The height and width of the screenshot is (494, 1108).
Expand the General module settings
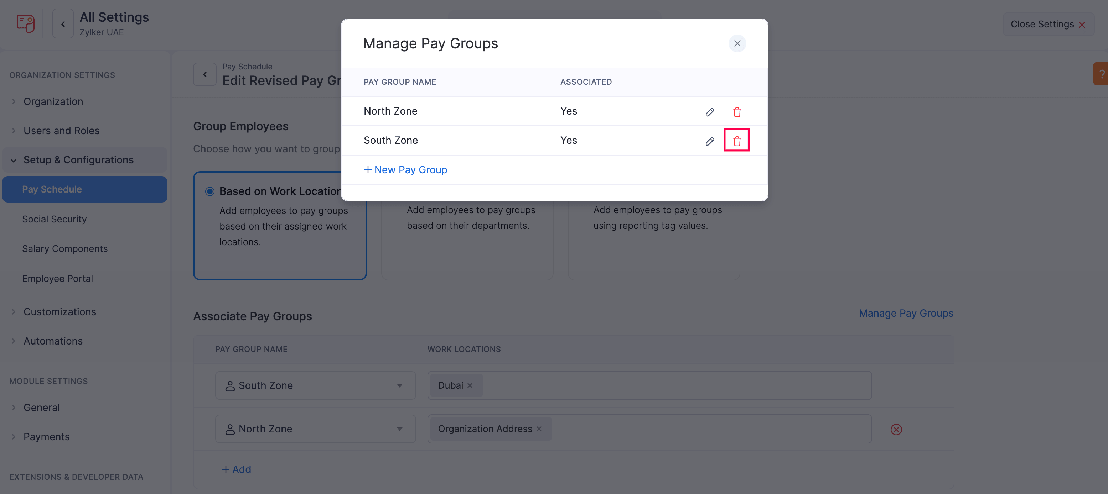42,408
